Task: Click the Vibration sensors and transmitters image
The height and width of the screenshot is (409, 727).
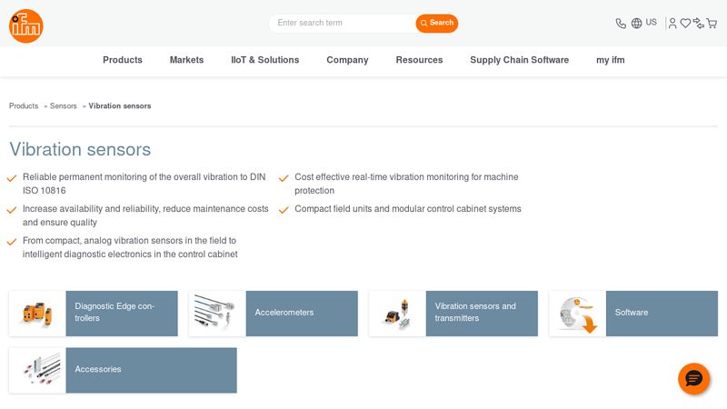Action: (397, 314)
